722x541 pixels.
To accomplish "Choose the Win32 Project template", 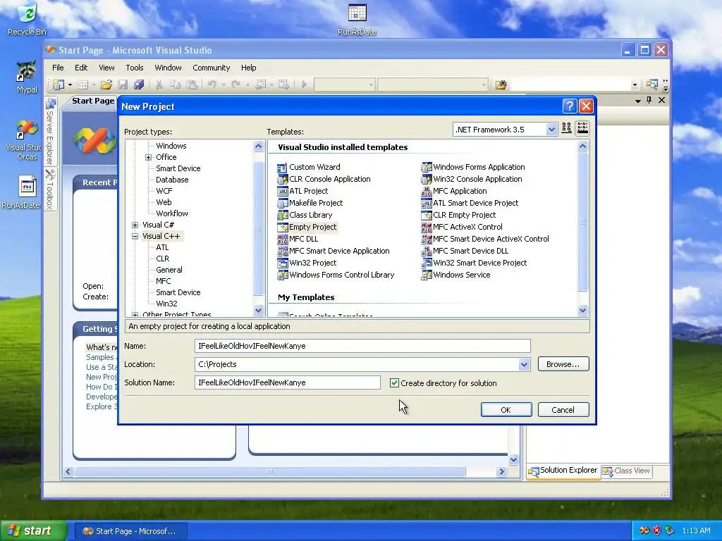I will click(x=307, y=263).
